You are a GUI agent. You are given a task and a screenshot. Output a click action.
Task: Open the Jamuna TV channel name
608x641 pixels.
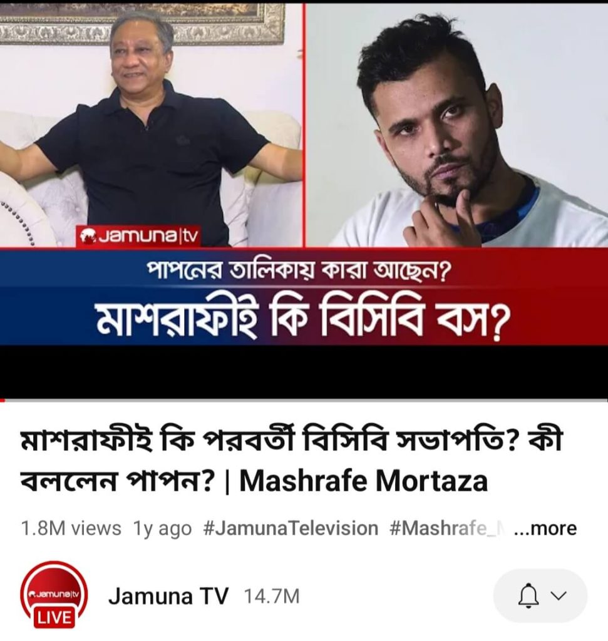pos(168,596)
